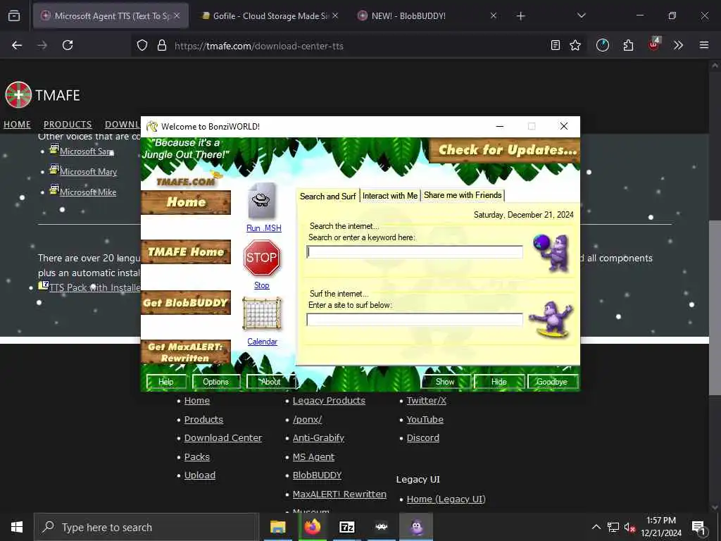Open PRODUCTS menu on TMAFE site
The height and width of the screenshot is (541, 721).
click(68, 125)
